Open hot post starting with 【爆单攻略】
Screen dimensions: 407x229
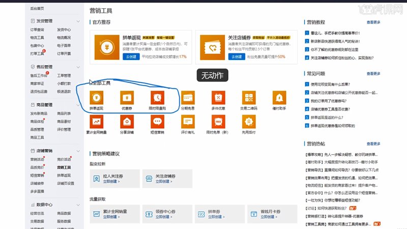(341, 155)
